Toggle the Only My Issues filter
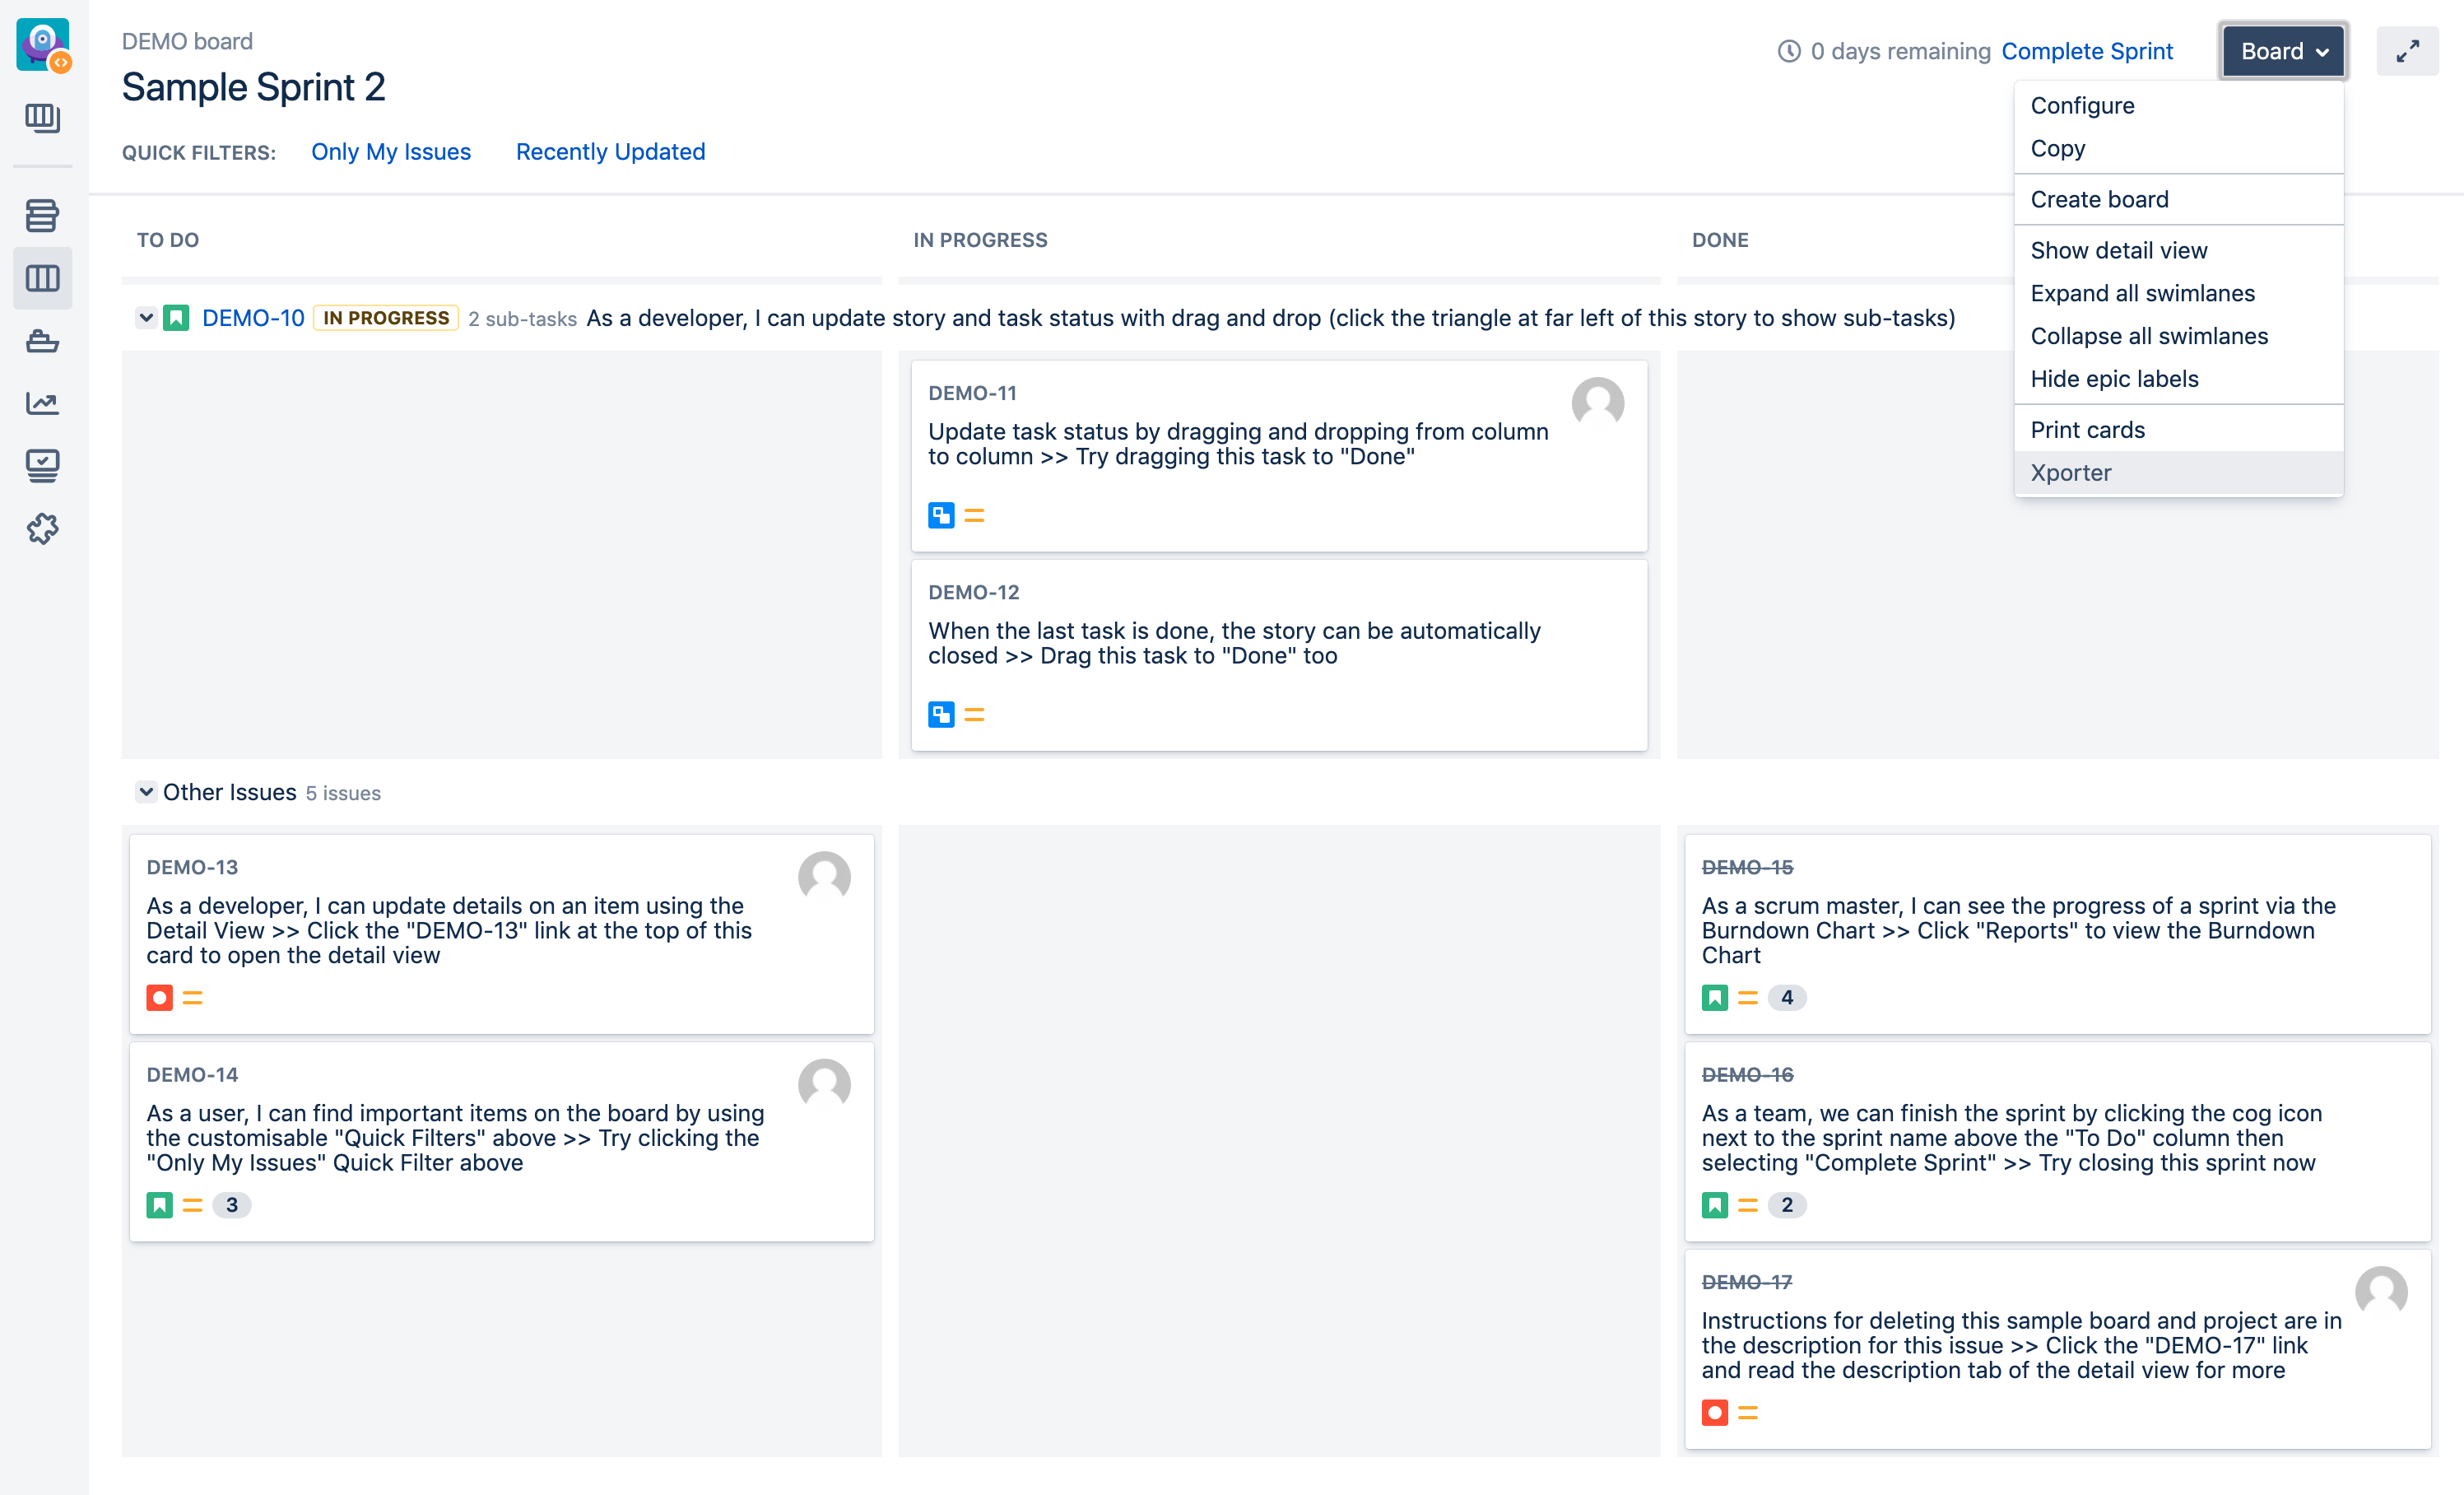The height and width of the screenshot is (1495, 2464). (390, 152)
